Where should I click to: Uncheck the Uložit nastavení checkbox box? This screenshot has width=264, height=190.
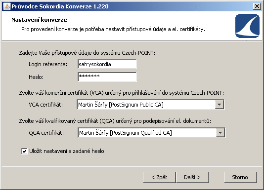[24, 151]
